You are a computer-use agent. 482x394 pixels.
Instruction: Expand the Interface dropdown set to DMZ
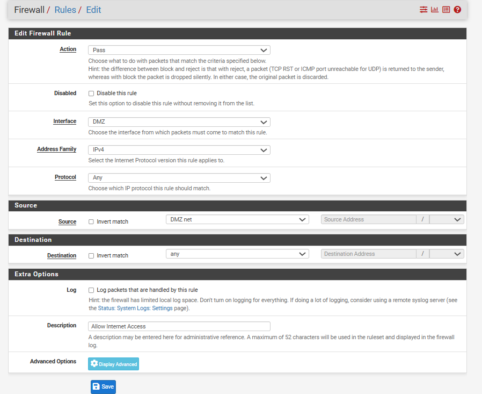[x=179, y=122]
